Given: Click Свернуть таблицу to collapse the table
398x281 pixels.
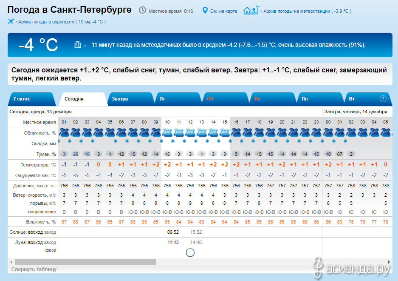Looking at the screenshot, I should point(34,269).
